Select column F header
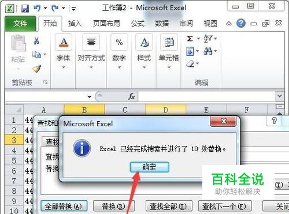Image resolution: width=289 pixels, height=214 pixels. [247, 110]
